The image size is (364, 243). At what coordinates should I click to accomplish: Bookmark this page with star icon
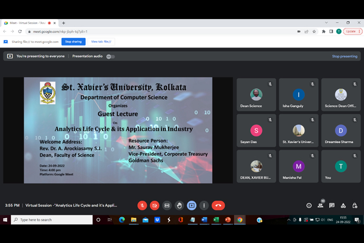314,31
